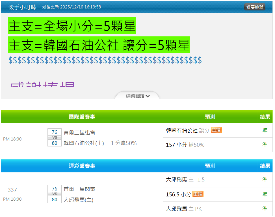Click the 大邱飛馬 主 PK prediction

point(184,209)
